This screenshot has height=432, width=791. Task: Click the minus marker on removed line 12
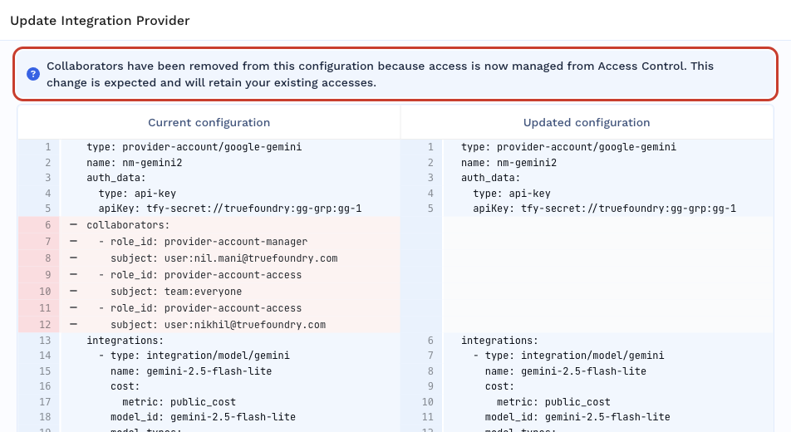[74, 325]
